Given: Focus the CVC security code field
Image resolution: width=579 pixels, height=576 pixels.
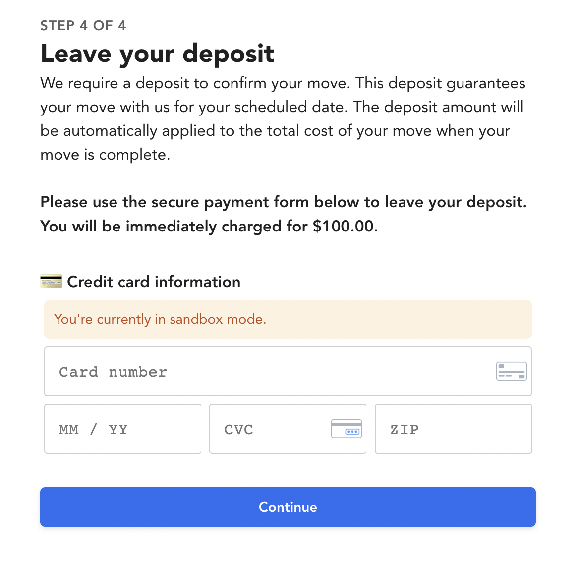Looking at the screenshot, I should pos(288,429).
